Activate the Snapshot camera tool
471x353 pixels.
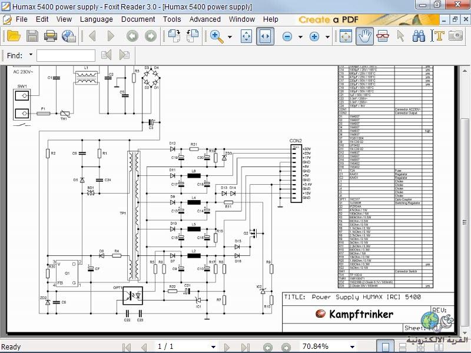tap(456, 36)
